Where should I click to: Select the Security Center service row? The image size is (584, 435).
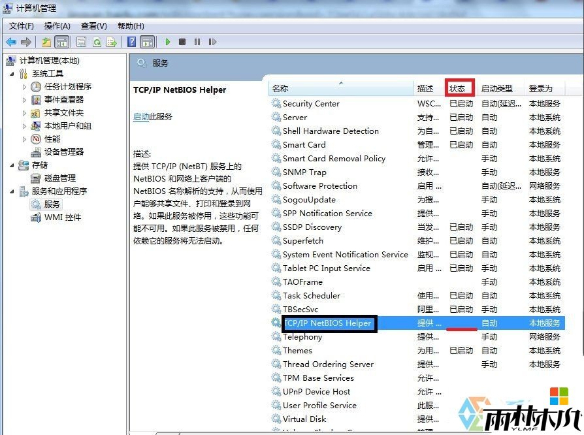[311, 104]
